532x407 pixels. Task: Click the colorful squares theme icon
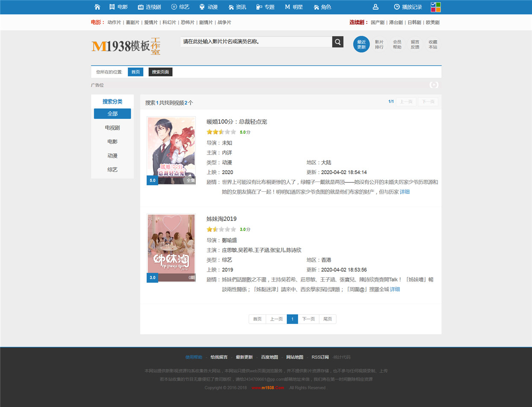(x=435, y=7)
